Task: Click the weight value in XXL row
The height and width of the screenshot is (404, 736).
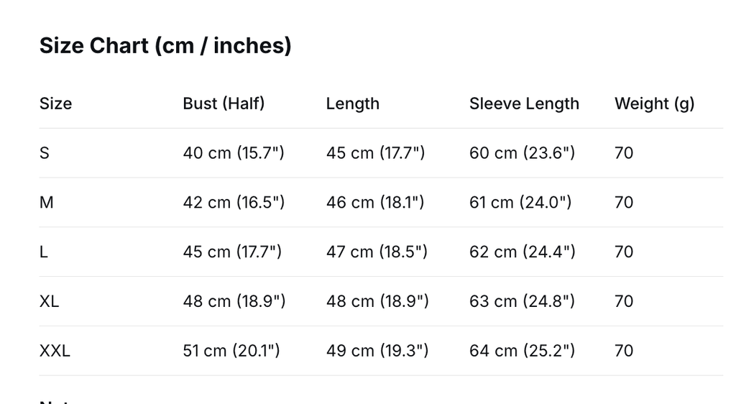Action: [624, 351]
